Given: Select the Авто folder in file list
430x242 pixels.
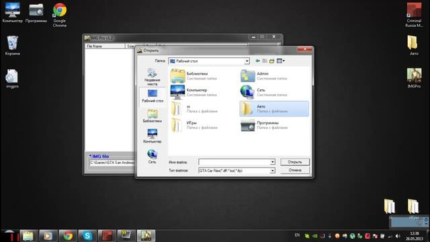Looking at the screenshot, I should click(x=274, y=109).
